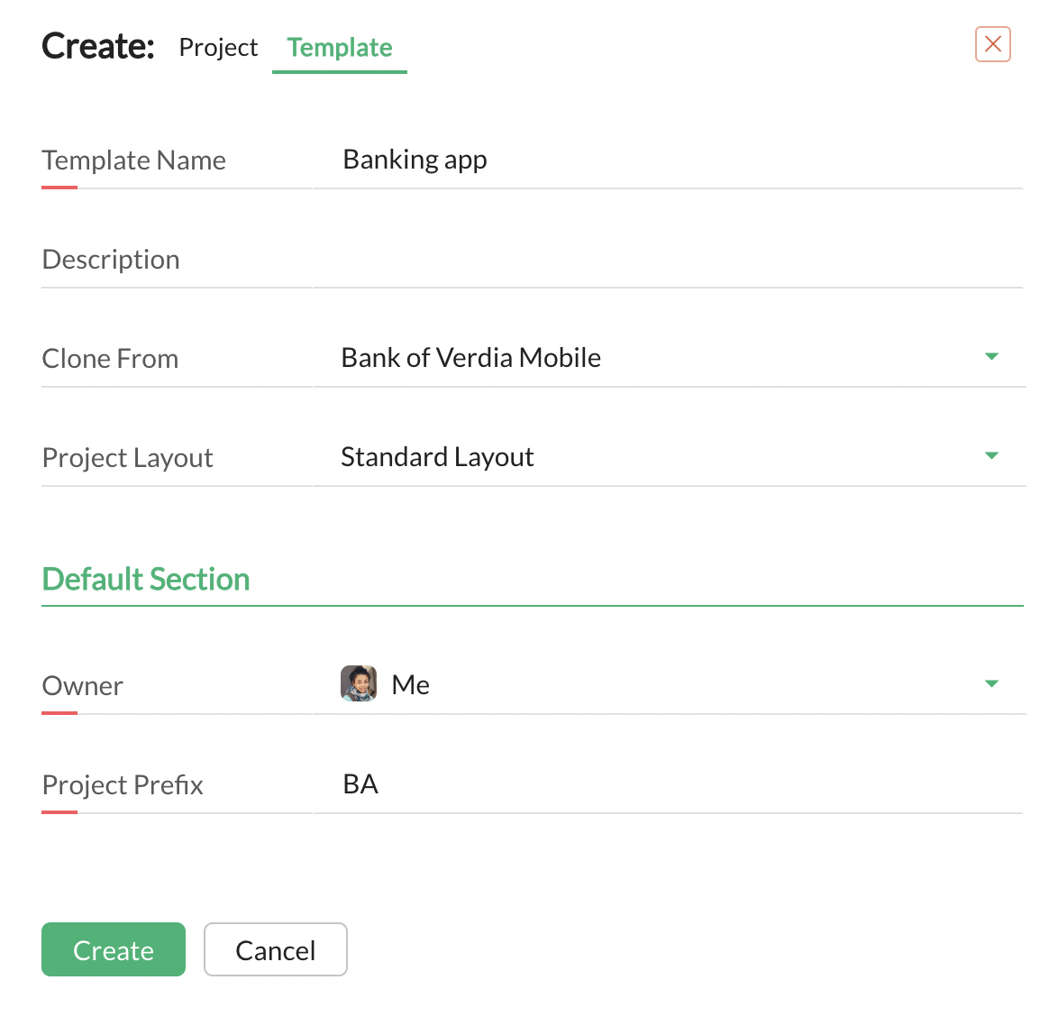Click the Template Name label
The width and height of the screenshot is (1049, 1026).
pyautogui.click(x=134, y=160)
